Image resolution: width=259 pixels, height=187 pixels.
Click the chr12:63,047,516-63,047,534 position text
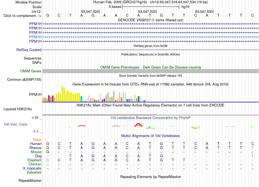pos(173,2)
